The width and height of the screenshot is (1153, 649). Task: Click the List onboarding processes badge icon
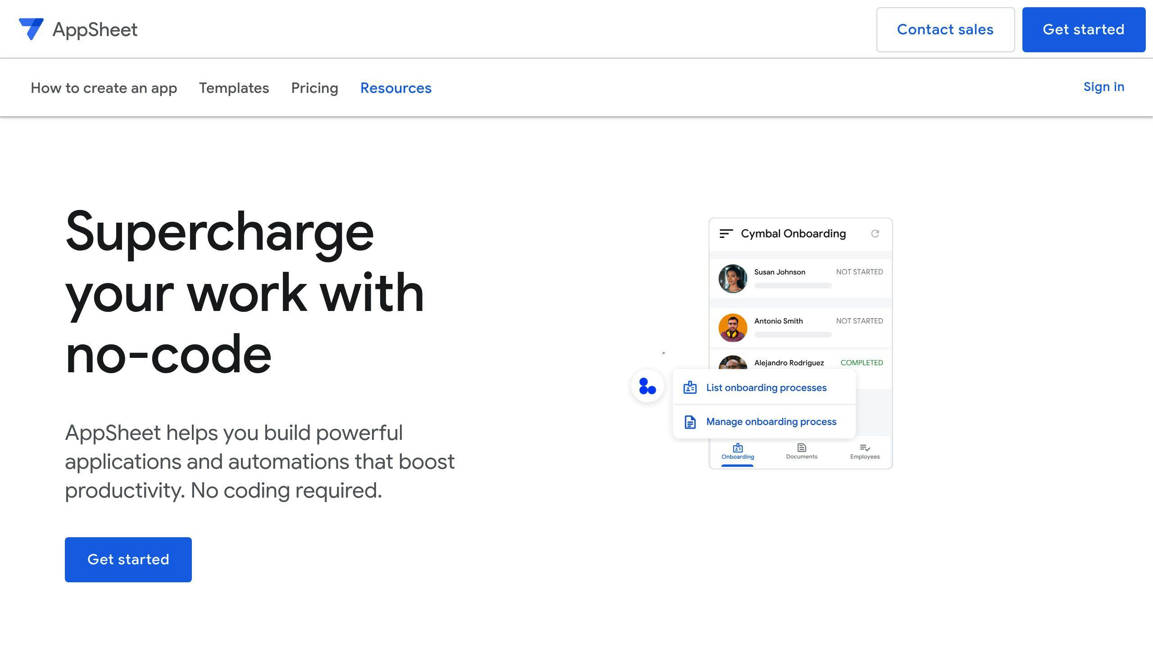690,388
